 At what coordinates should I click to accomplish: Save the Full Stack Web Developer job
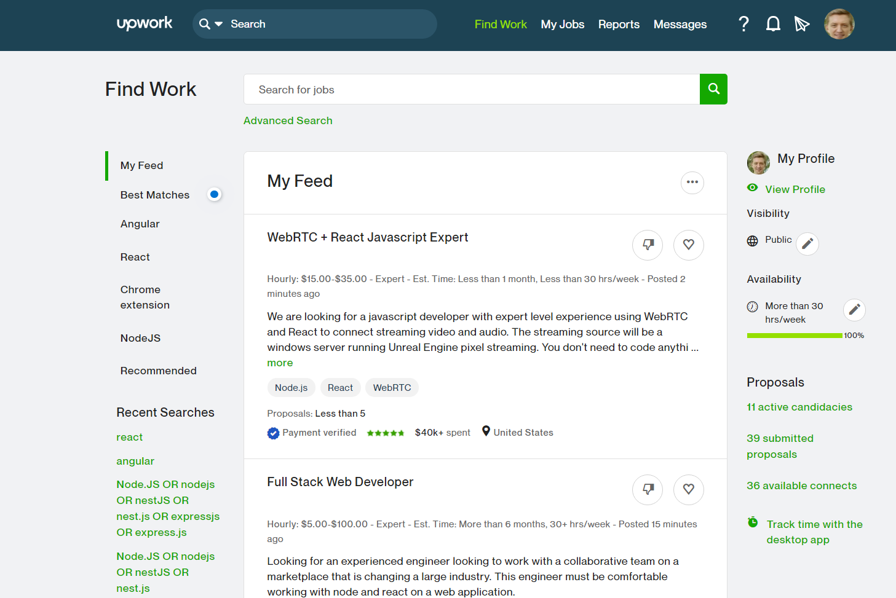[x=689, y=489]
